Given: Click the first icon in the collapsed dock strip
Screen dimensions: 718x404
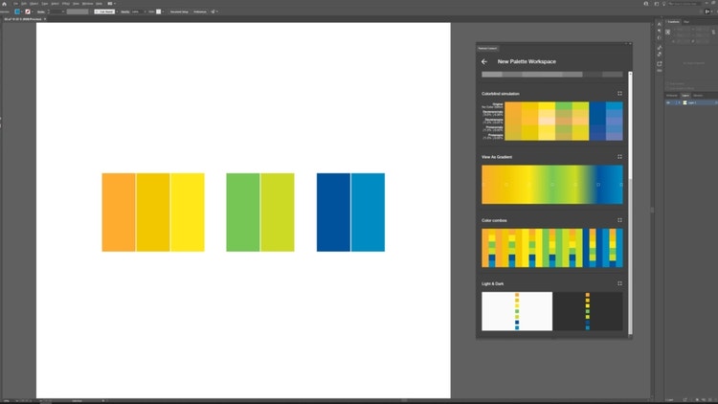Looking at the screenshot, I should click(660, 24).
